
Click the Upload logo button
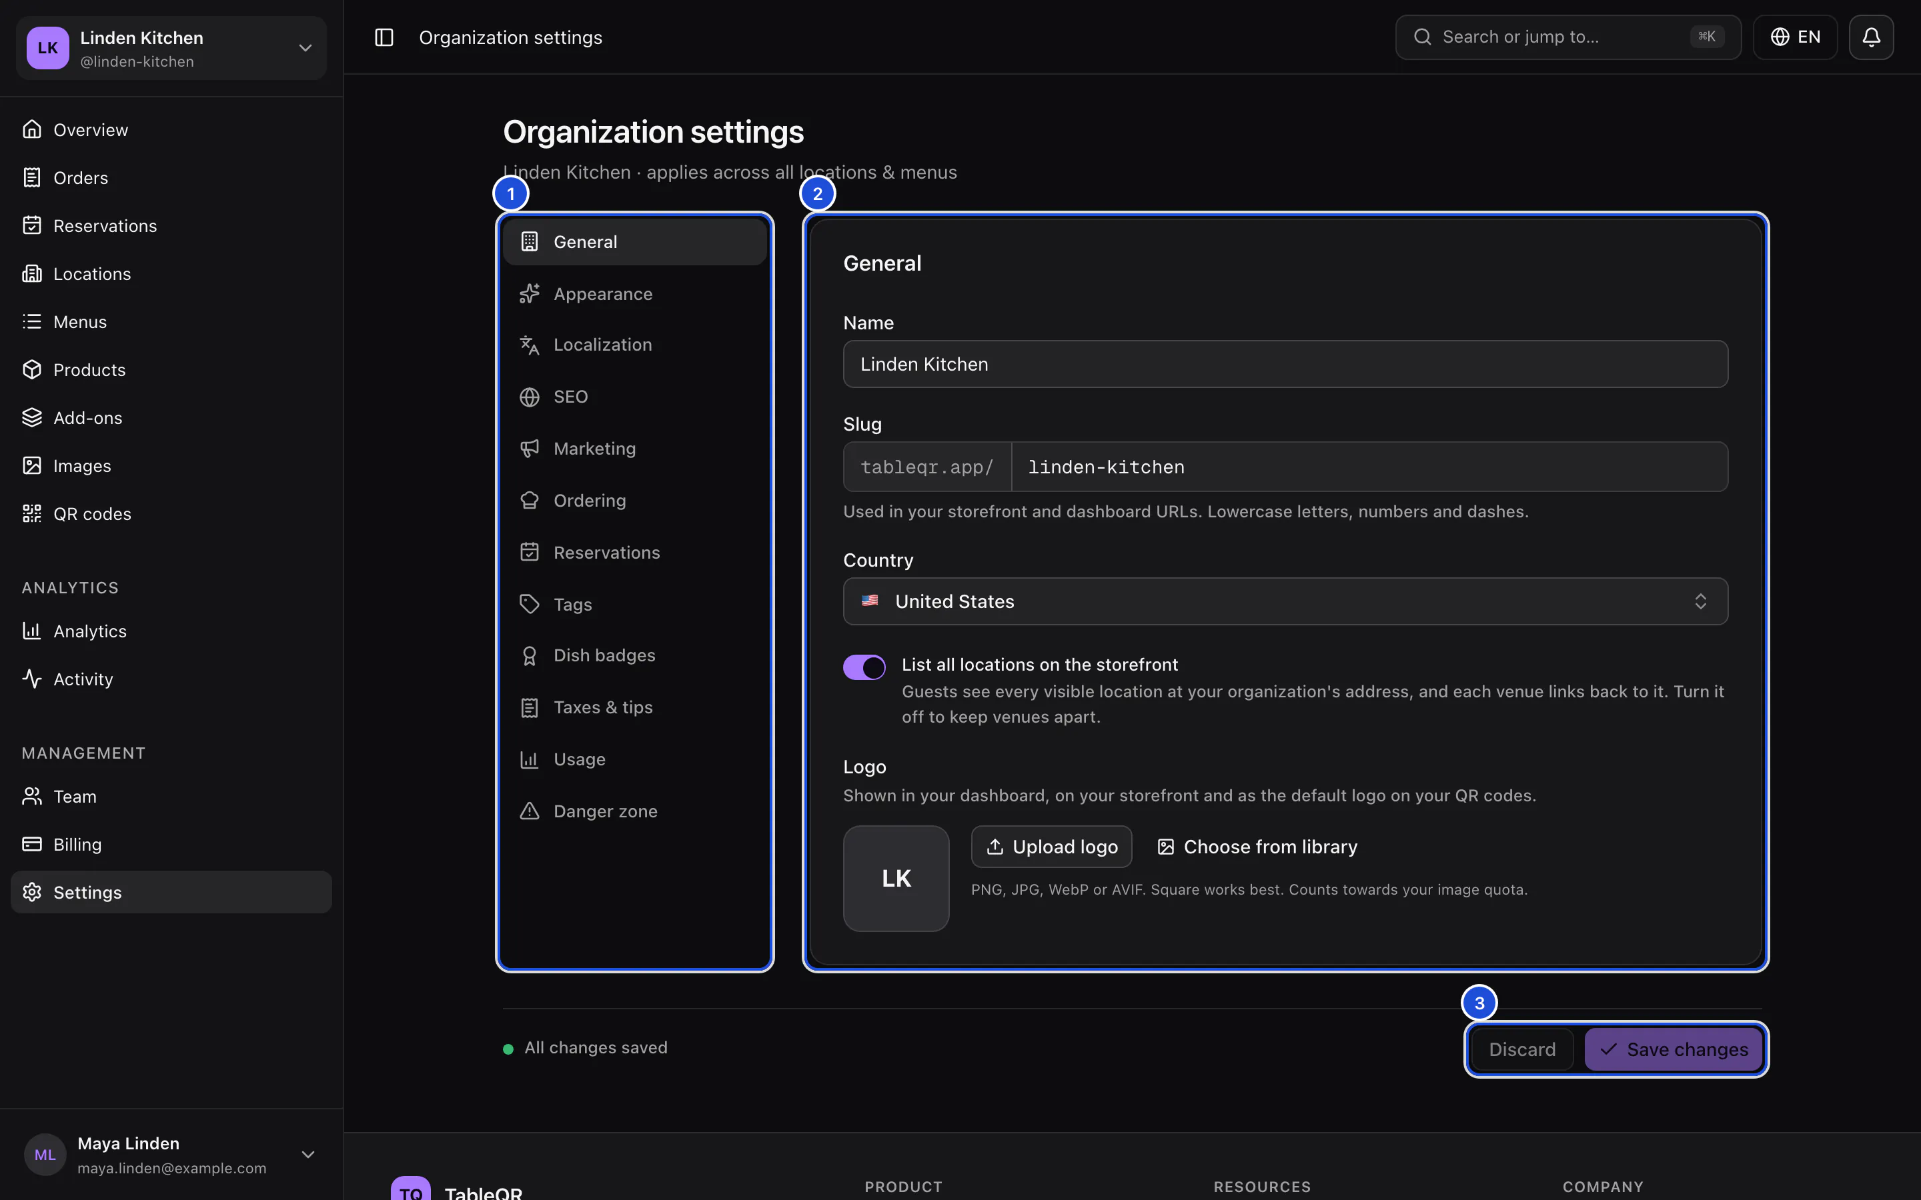1051,847
